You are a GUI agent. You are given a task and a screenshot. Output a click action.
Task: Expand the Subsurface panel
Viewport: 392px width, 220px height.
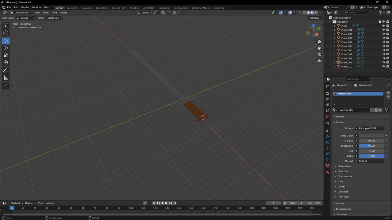pyautogui.click(x=345, y=166)
